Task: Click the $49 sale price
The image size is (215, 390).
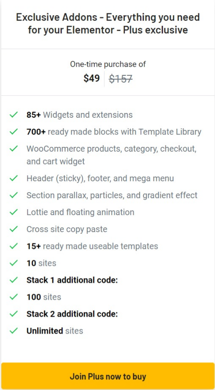Action: tap(92, 78)
